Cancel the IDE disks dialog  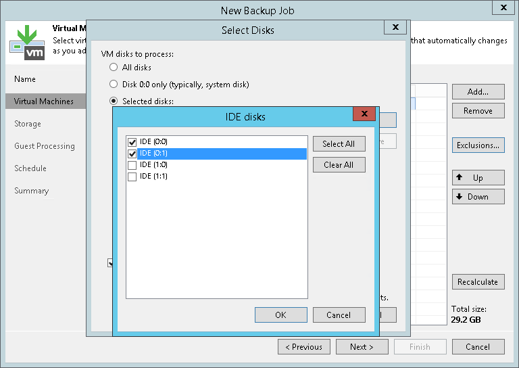pos(339,315)
